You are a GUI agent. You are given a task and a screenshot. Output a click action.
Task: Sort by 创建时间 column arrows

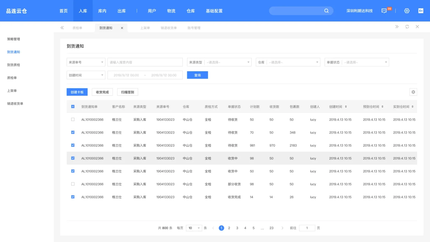click(346, 107)
